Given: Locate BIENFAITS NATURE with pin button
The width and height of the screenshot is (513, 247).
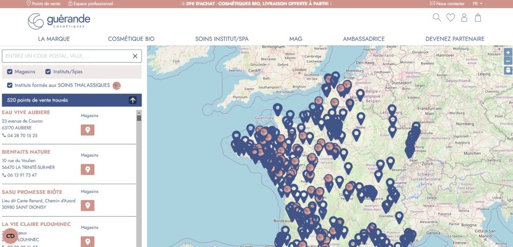Looking at the screenshot, I should tap(88, 170).
